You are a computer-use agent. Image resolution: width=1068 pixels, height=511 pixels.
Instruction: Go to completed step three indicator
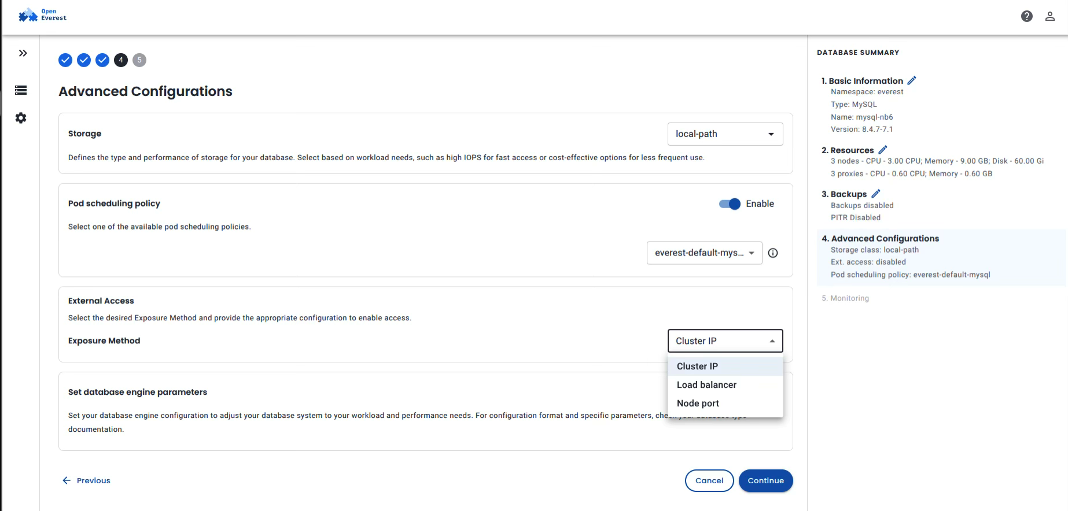point(102,60)
